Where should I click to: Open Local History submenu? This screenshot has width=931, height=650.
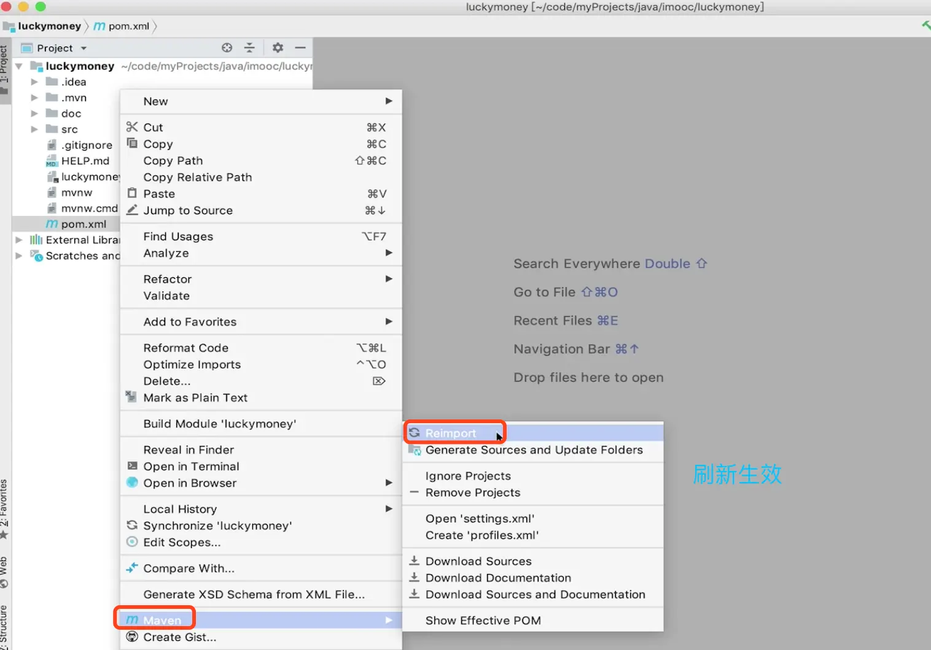coord(261,509)
